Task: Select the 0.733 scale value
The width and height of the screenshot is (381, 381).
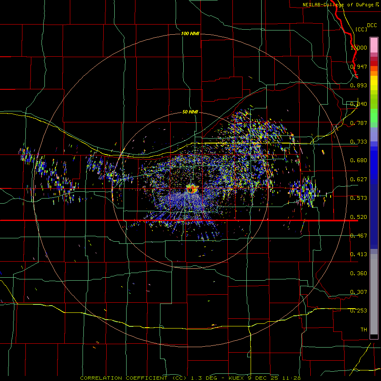Action: (359, 142)
